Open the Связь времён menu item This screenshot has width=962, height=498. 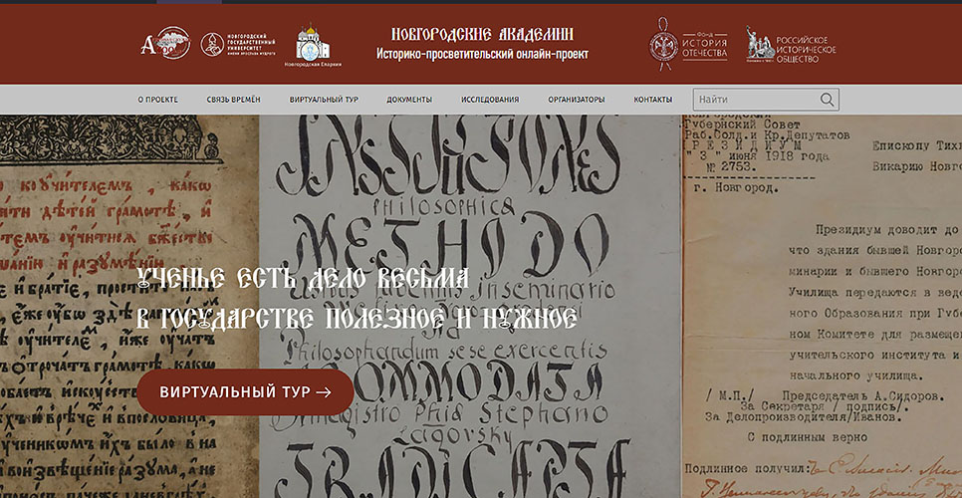tap(234, 100)
